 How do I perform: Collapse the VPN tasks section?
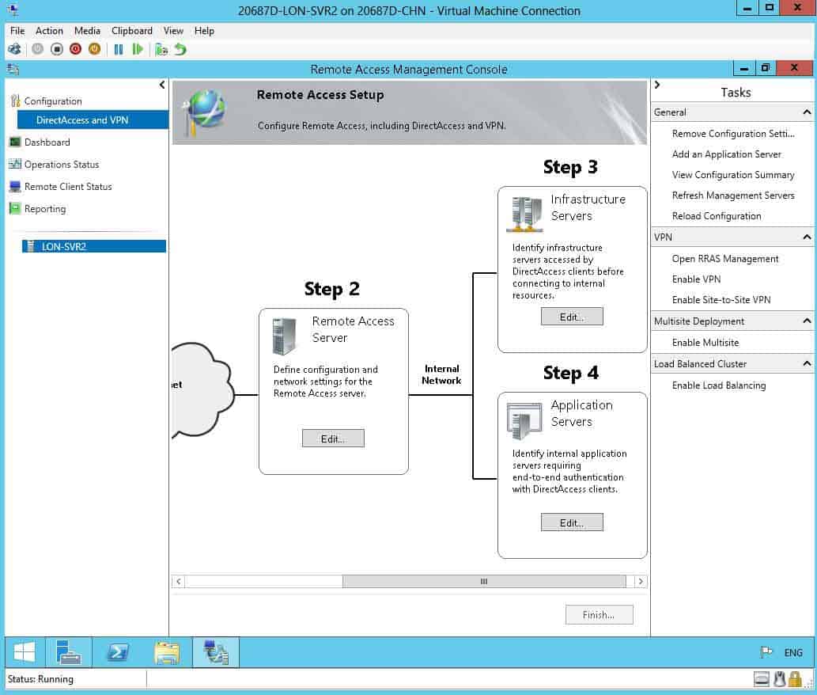(x=807, y=237)
